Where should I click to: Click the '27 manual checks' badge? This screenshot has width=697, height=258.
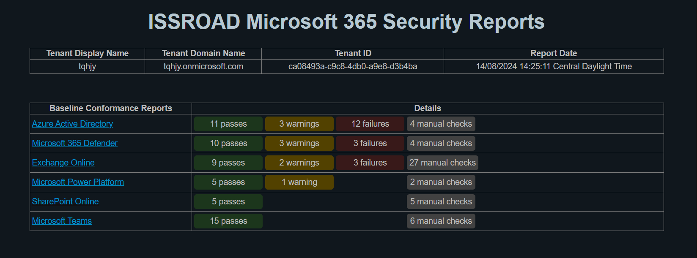click(x=442, y=163)
